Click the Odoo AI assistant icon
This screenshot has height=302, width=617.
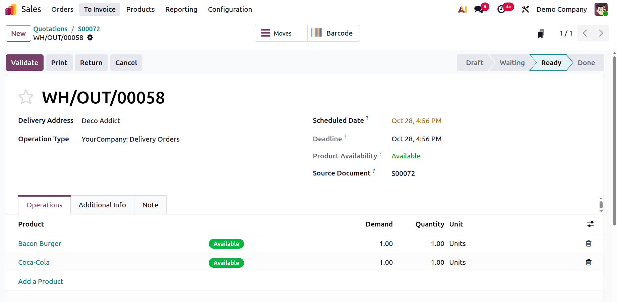click(462, 9)
